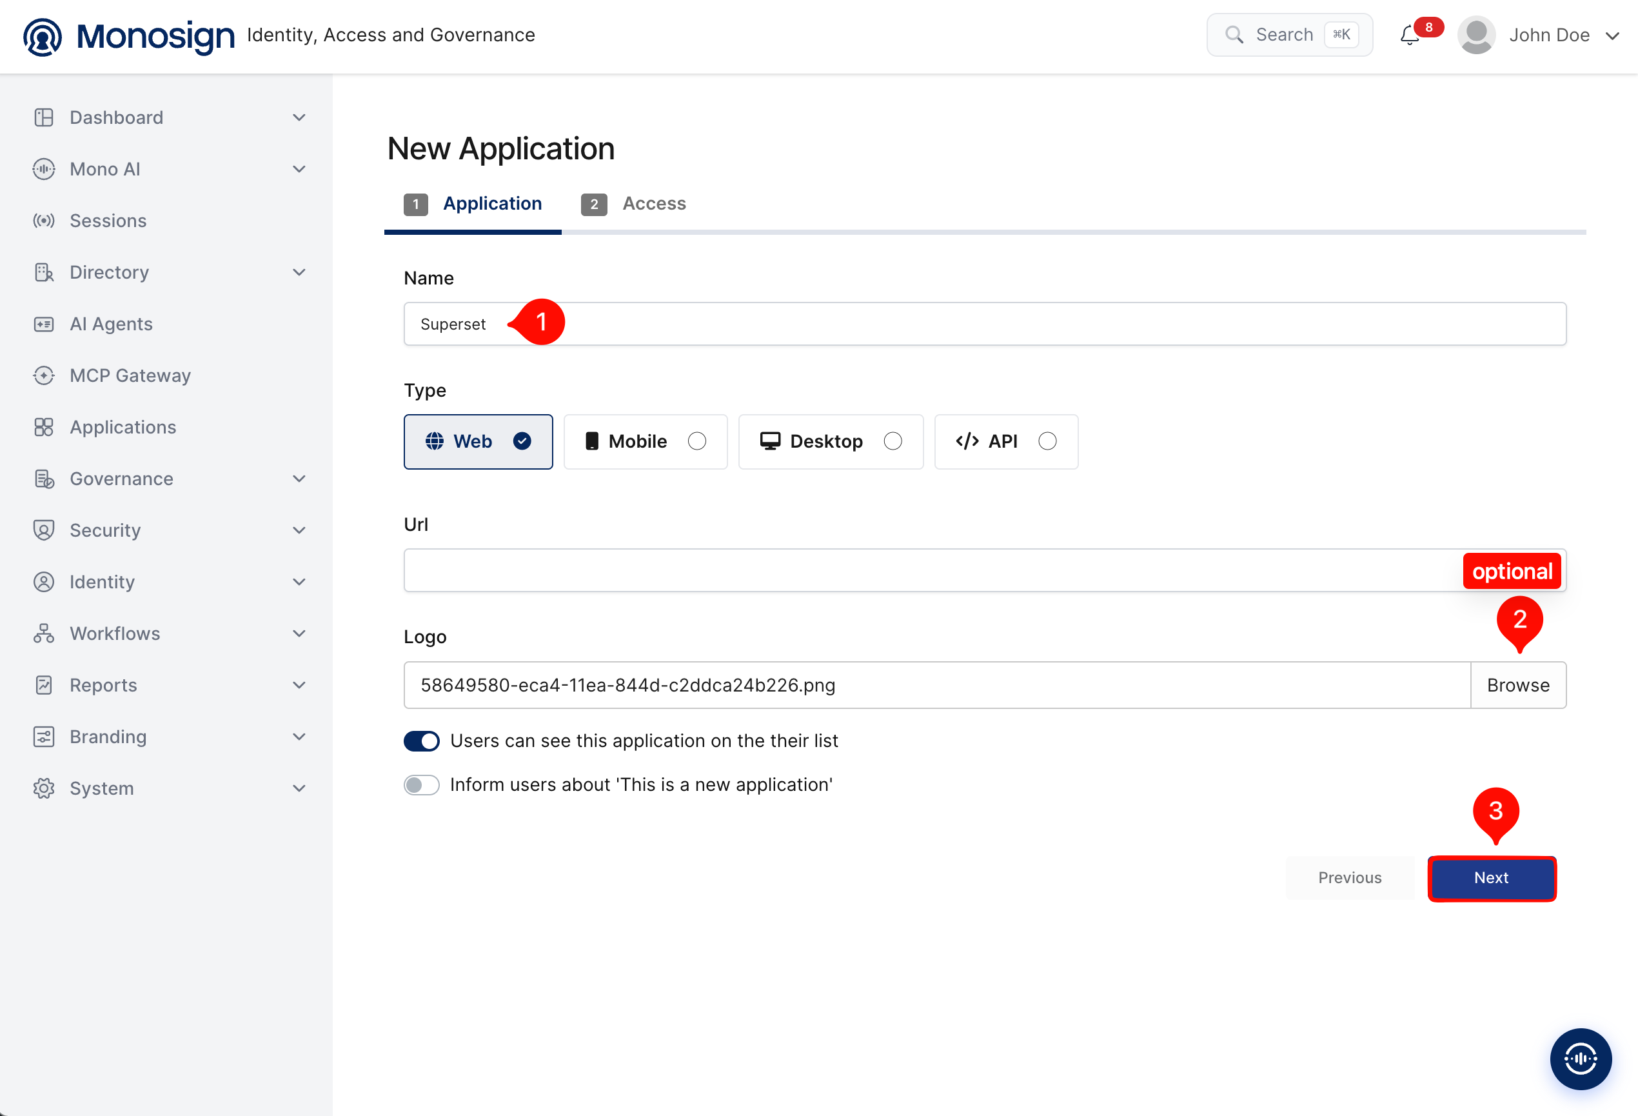The image size is (1638, 1116).
Task: Click the Browse logo button
Action: [1518, 684]
